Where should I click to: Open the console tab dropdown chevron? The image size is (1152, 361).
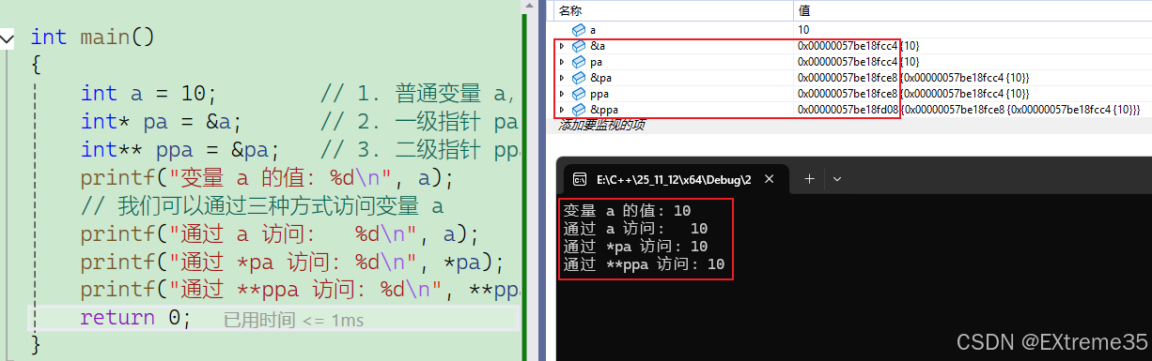point(837,178)
